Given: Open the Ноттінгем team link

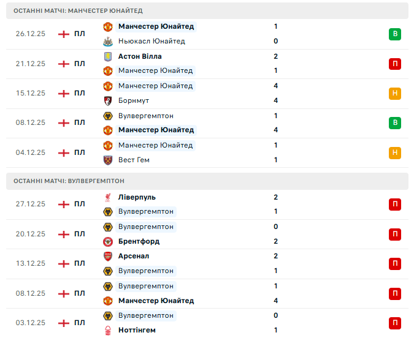Looking at the screenshot, I should (137, 331).
